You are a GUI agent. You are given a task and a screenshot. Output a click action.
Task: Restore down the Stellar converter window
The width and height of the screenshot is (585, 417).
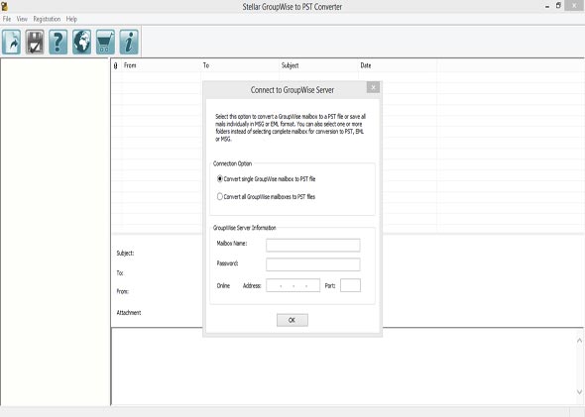click(558, 6)
